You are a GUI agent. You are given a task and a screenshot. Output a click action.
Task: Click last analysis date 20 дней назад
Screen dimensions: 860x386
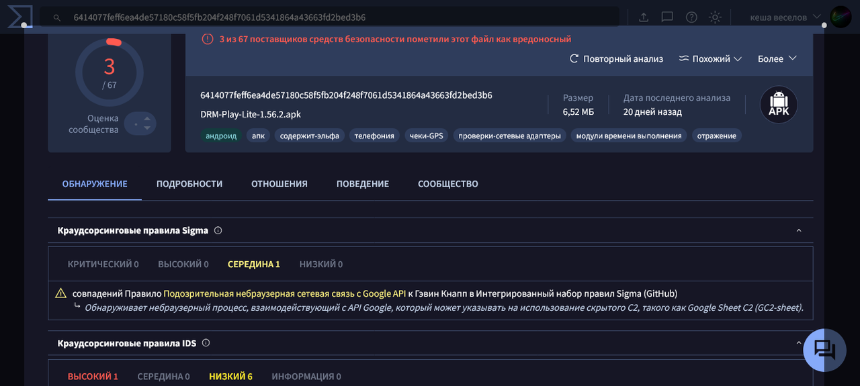coord(652,112)
